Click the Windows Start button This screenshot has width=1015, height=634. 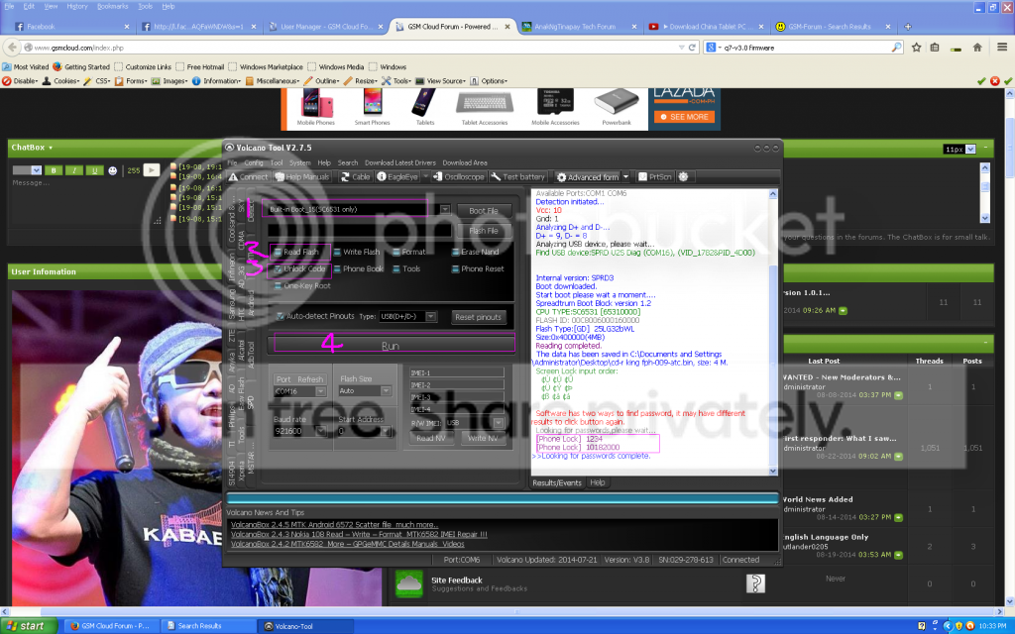32,626
